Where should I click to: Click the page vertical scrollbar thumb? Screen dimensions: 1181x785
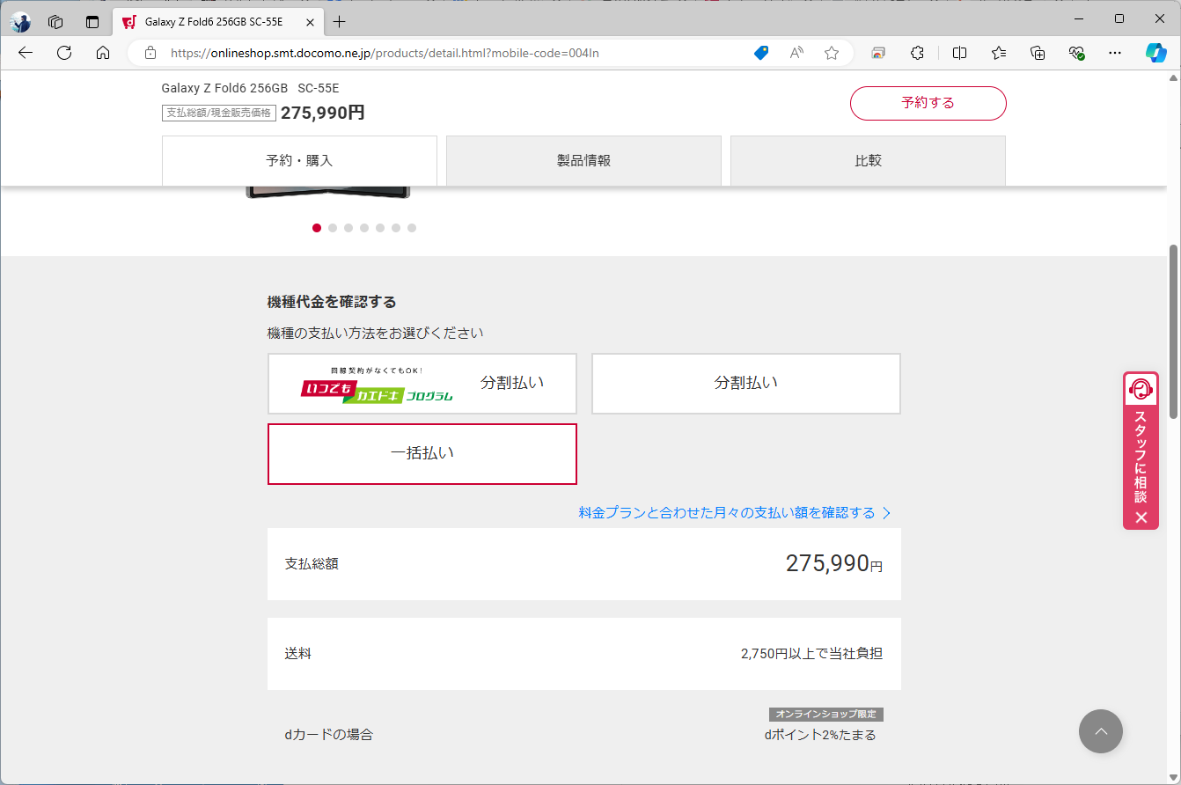(x=1174, y=331)
